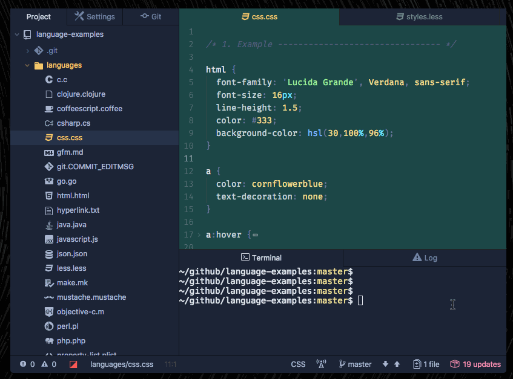Image resolution: width=513 pixels, height=379 pixels.
Task: Click the git push up arrow
Action: pos(397,364)
